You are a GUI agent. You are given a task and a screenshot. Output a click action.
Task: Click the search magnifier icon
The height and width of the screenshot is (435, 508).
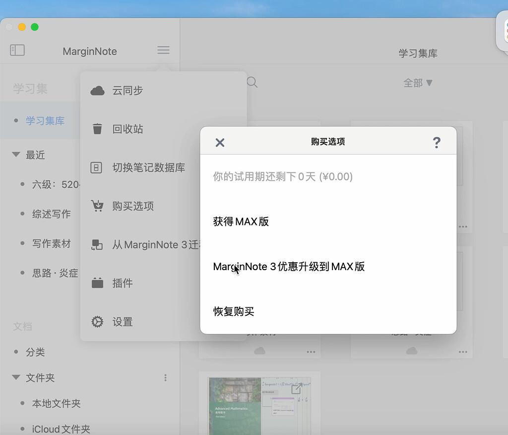click(252, 83)
